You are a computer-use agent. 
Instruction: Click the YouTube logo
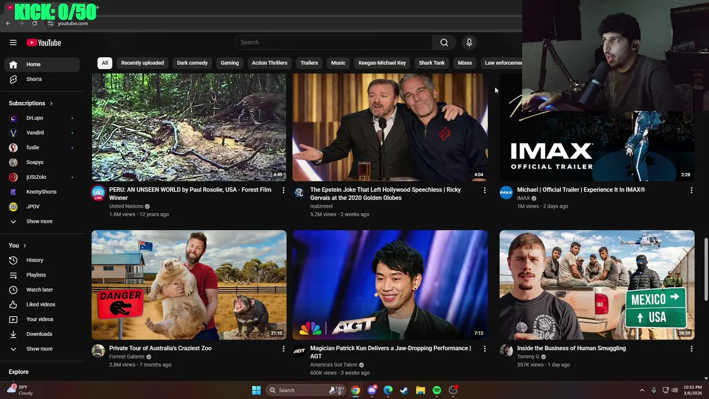[44, 43]
